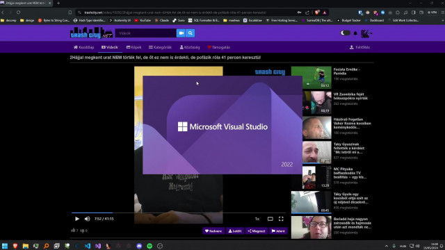Open the 1x playback speed selector
445x250 pixels.
coord(257,219)
